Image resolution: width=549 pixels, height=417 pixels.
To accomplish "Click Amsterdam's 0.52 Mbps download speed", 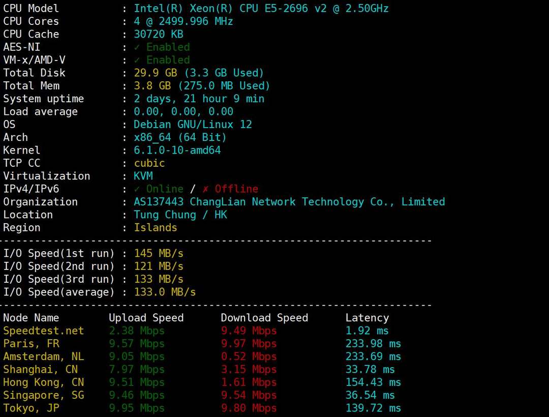I will 249,356.
